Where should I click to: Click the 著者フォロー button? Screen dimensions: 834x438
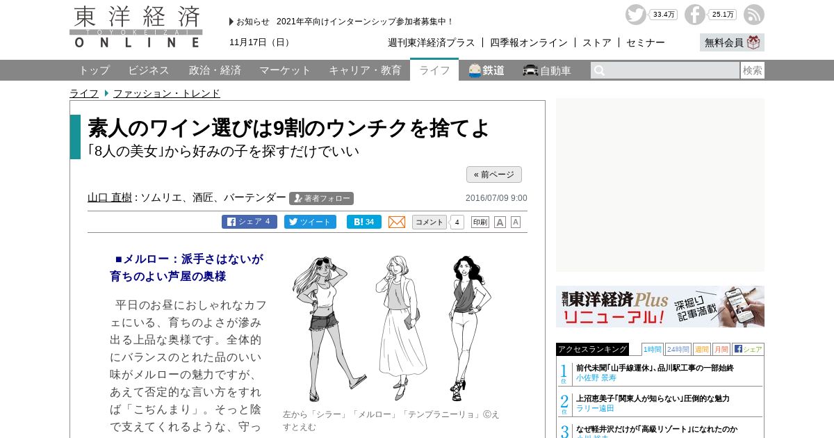tap(321, 198)
